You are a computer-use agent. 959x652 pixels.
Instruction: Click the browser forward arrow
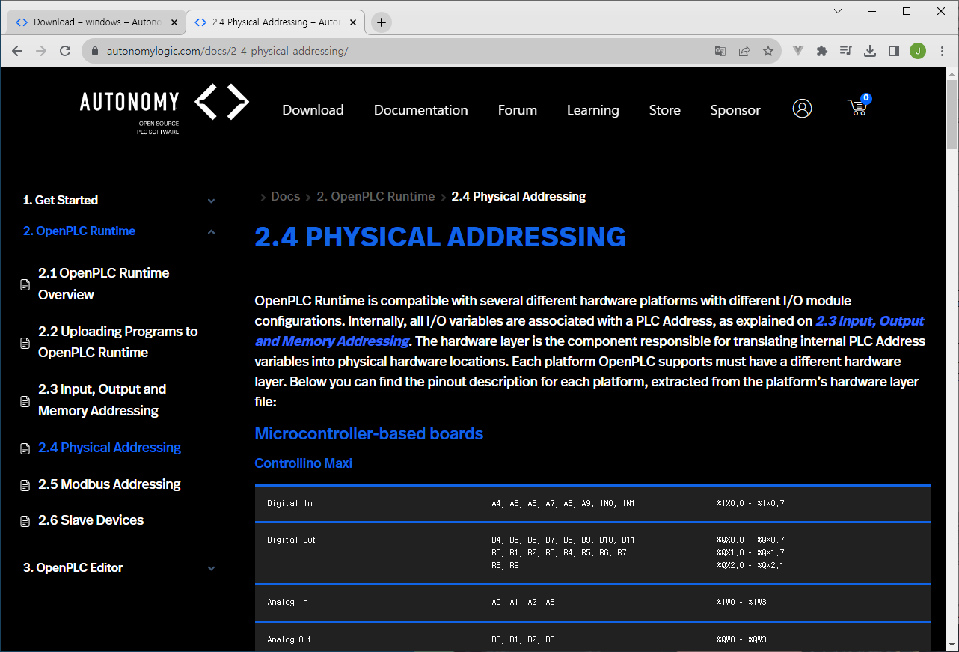41,51
